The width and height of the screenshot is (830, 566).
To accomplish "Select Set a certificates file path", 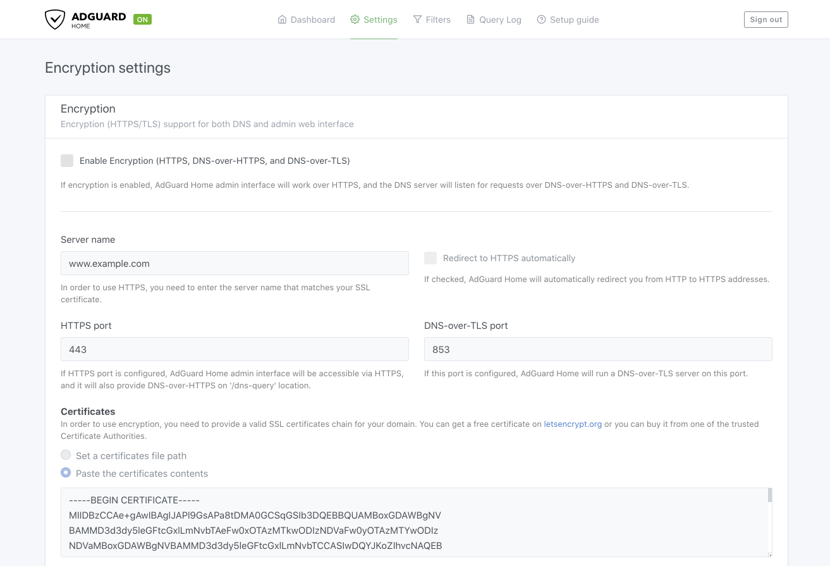I will (x=66, y=455).
